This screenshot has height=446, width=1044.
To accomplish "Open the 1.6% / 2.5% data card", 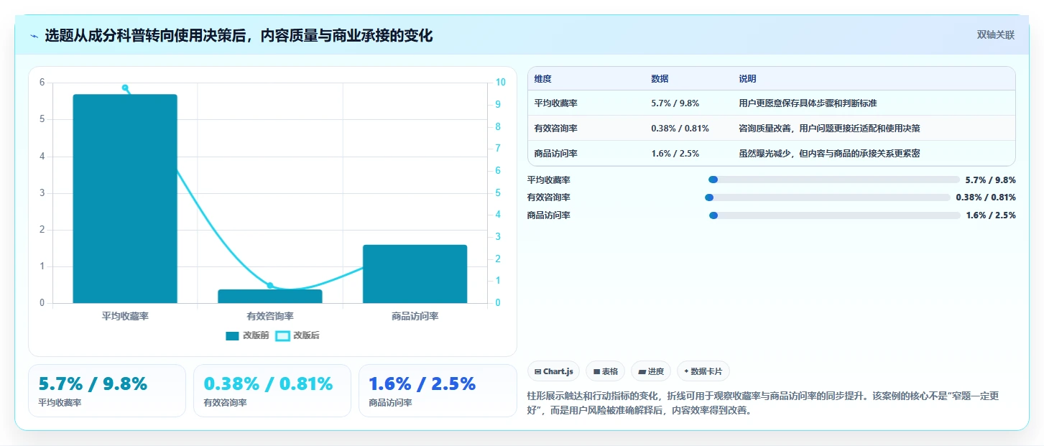I will [x=438, y=391].
